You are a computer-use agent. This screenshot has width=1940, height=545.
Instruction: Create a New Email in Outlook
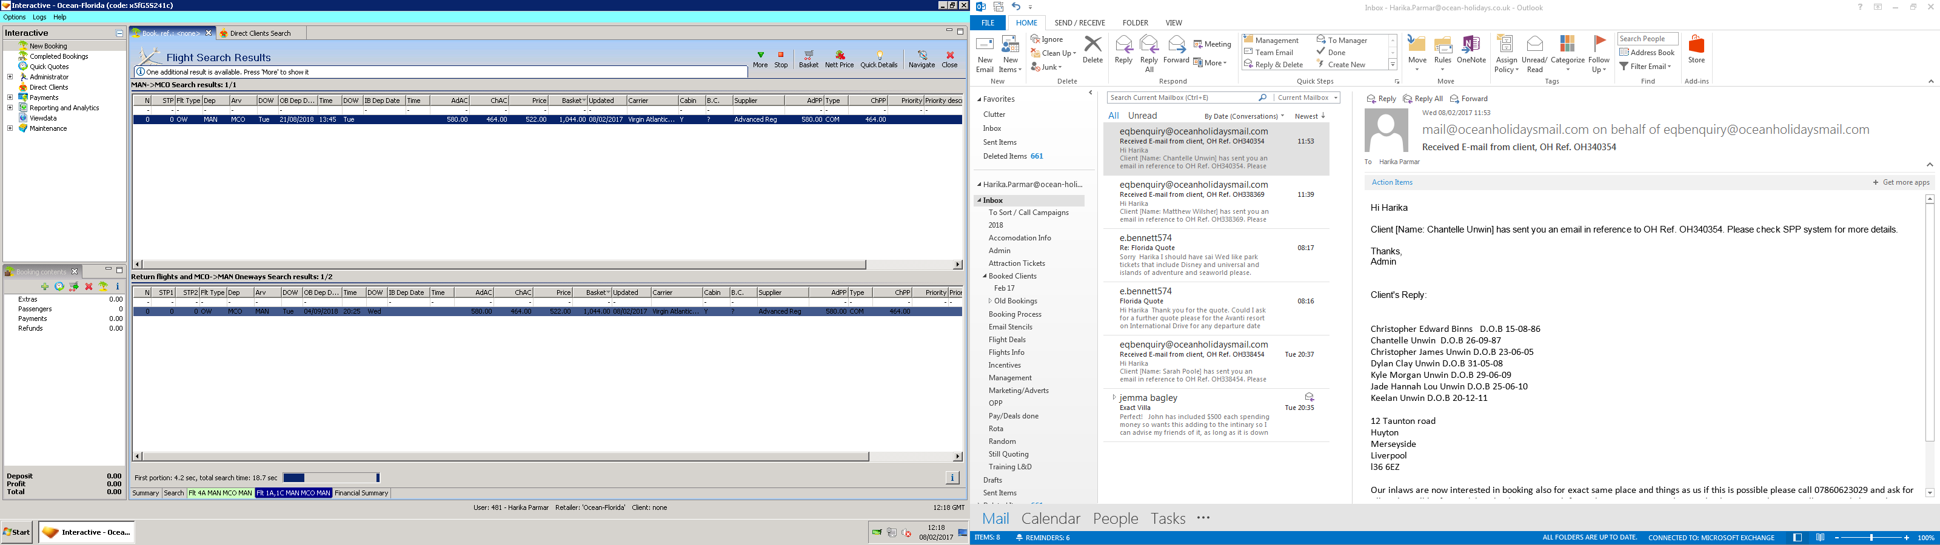tap(985, 54)
